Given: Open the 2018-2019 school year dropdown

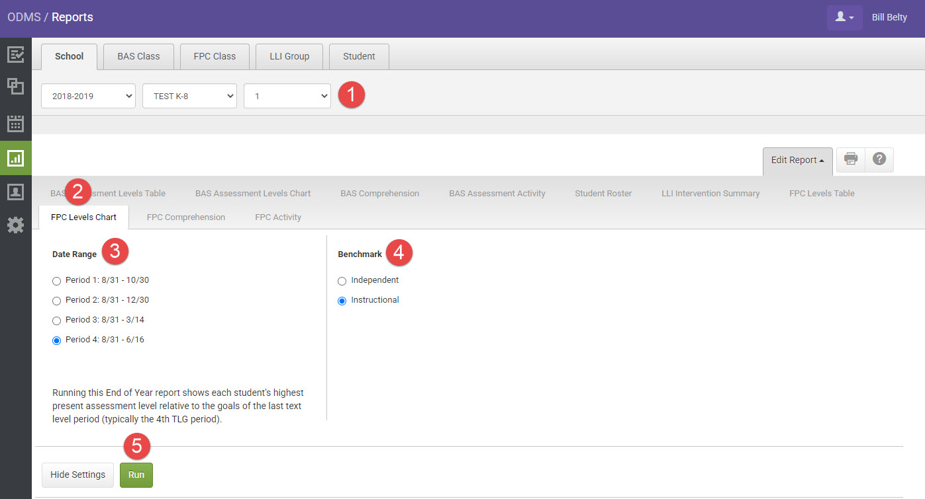Looking at the screenshot, I should point(88,95).
